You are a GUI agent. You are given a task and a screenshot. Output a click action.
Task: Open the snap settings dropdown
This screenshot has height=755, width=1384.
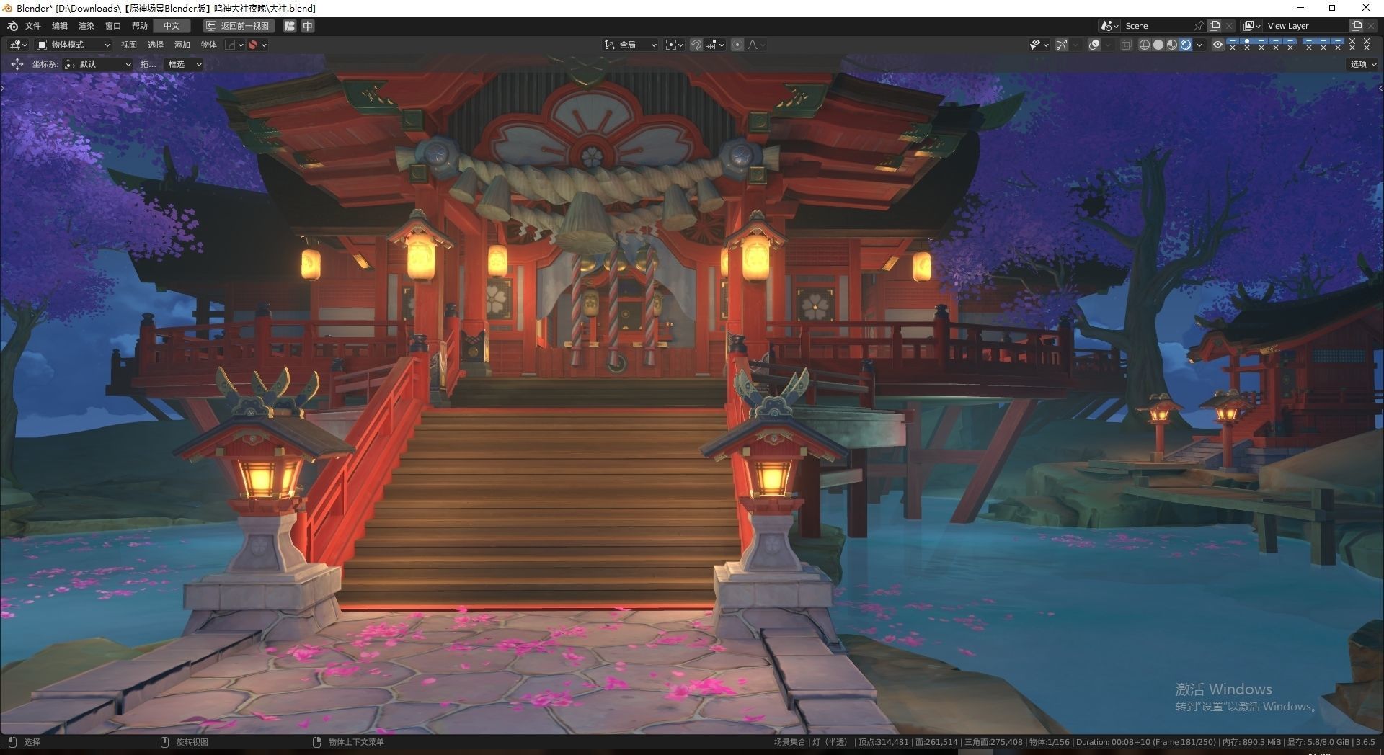715,45
